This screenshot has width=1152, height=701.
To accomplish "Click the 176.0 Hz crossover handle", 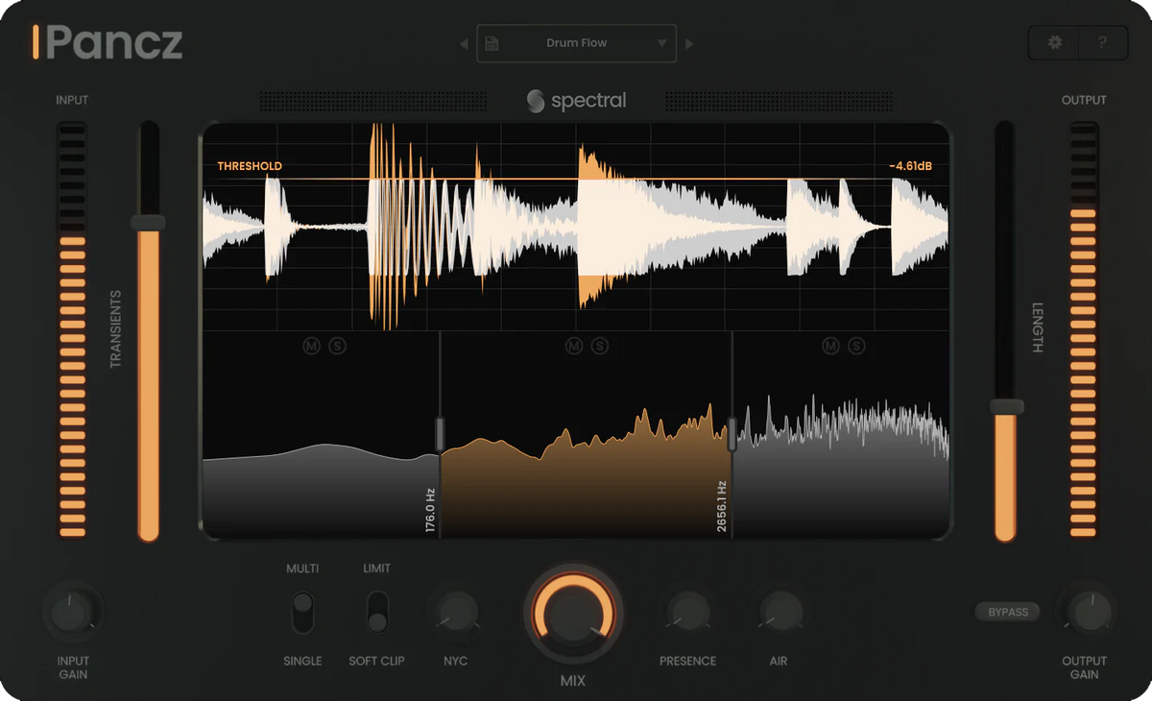I will click(440, 434).
